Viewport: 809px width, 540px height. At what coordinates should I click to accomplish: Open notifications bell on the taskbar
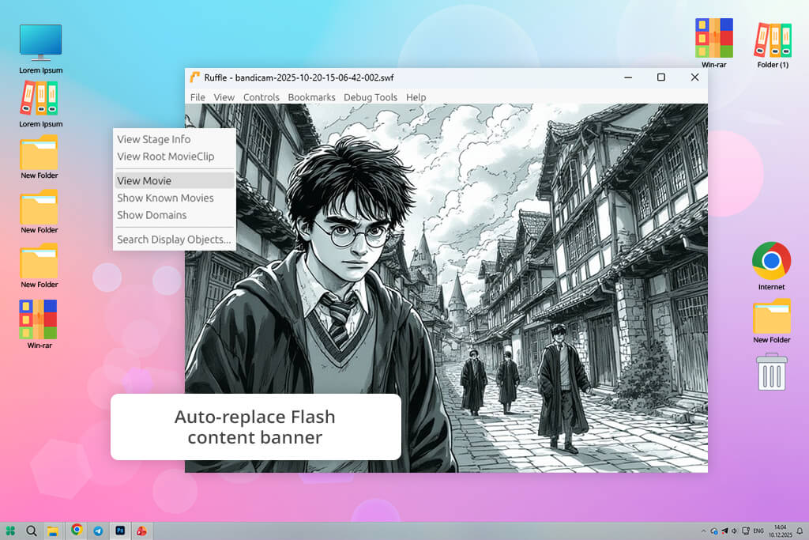click(x=800, y=531)
